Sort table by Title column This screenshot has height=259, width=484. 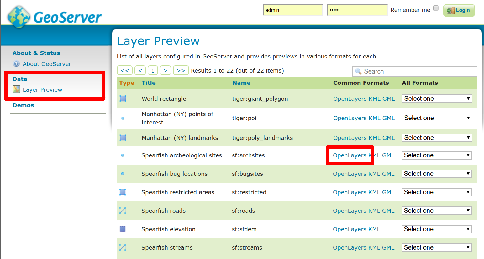(x=149, y=83)
